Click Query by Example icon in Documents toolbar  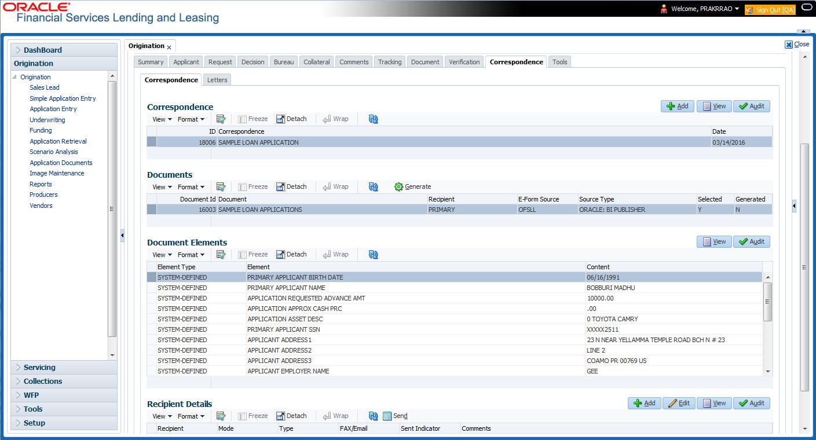(x=221, y=186)
